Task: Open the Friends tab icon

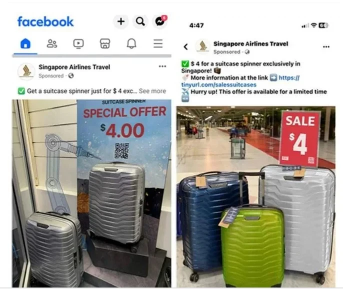Action: point(52,43)
